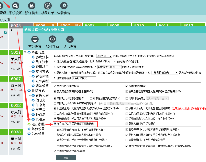The height and width of the screenshot is (162, 206).
Task: Open 查看房价 magnifier icon
Action: click(x=64, y=6)
